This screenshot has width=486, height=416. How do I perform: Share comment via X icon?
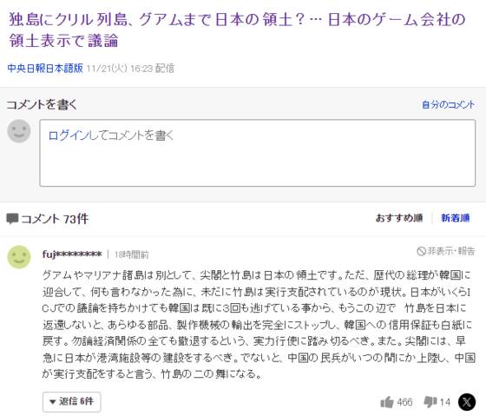[467, 402]
